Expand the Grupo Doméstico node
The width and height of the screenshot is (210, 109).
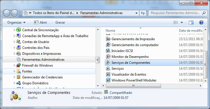coord(14,83)
